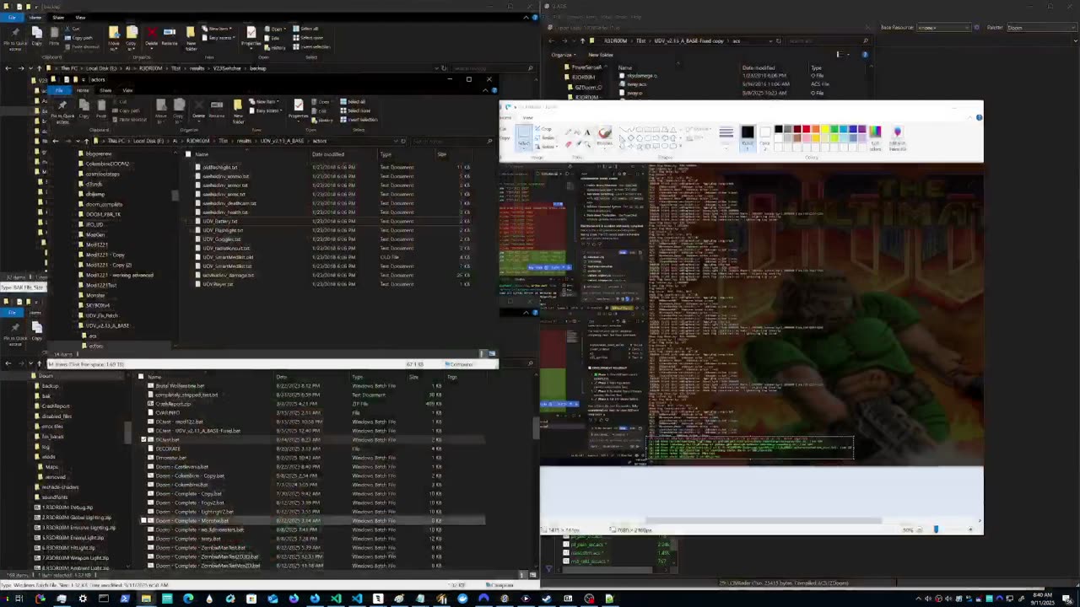1080x607 pixels.
Task: Open Monster folder in actors window tree
Action: [x=95, y=295]
